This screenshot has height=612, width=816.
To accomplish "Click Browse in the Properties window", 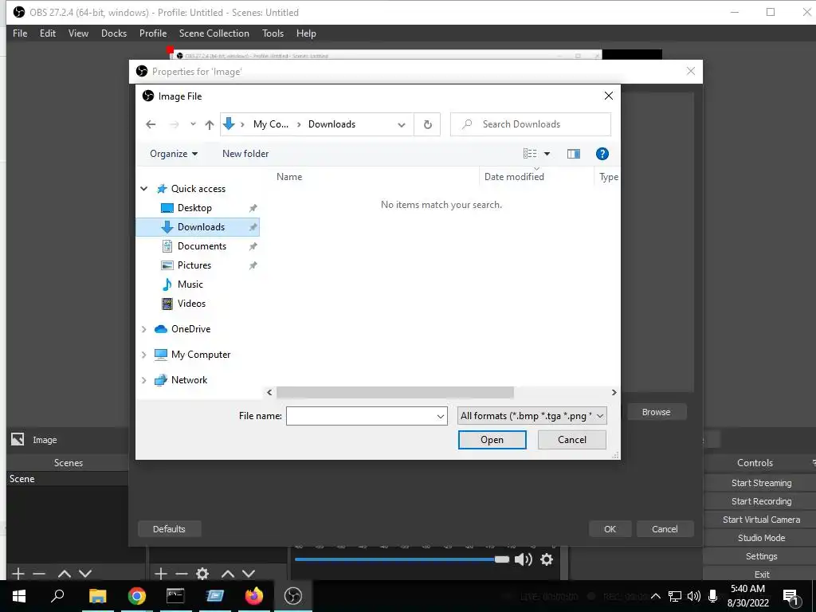I will (657, 412).
